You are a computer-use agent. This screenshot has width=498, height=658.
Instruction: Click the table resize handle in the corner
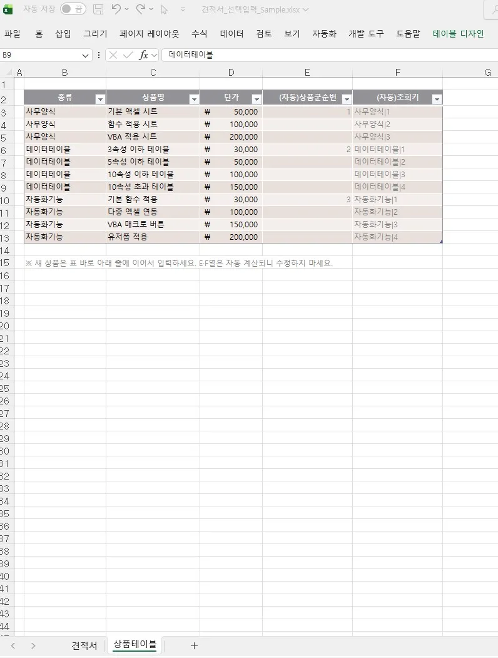click(x=441, y=242)
